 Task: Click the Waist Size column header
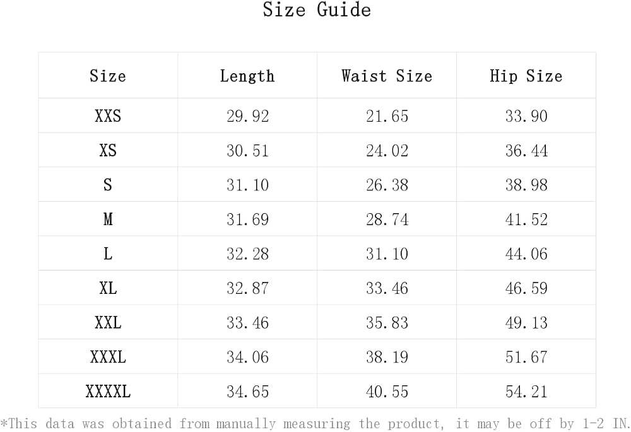tap(387, 76)
